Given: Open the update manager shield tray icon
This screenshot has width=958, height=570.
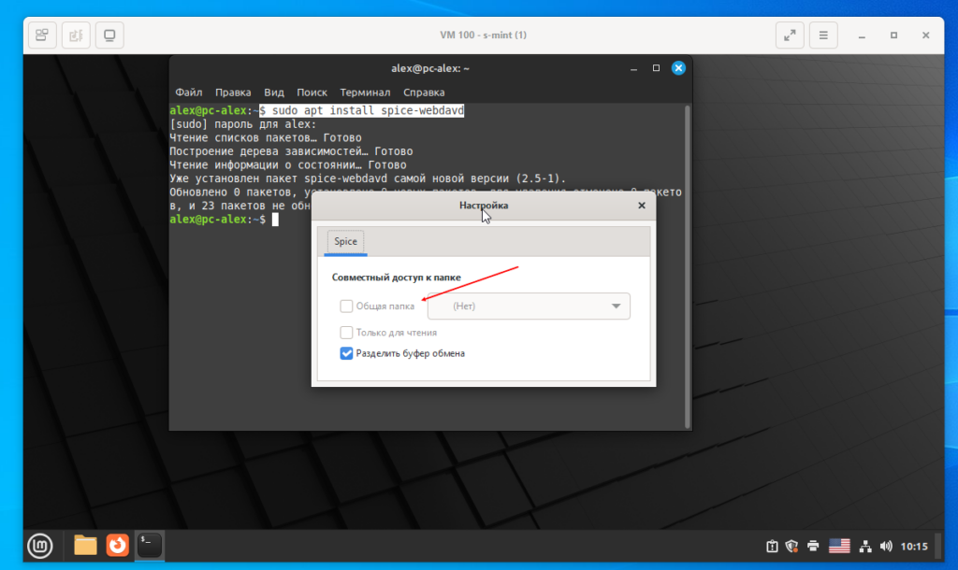Looking at the screenshot, I should coord(791,547).
